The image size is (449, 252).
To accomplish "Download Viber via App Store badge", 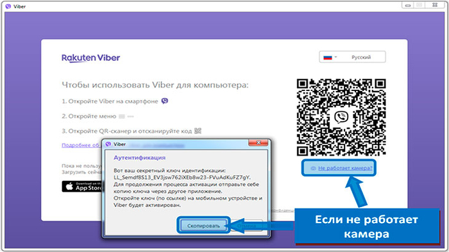I will point(82,187).
